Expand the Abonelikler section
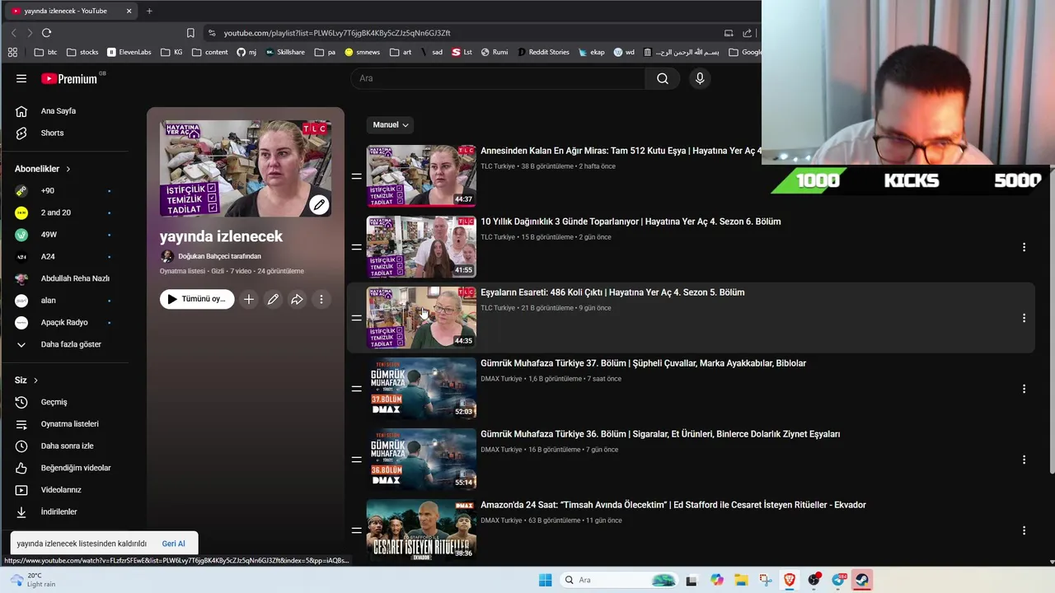The width and height of the screenshot is (1055, 593). coord(43,169)
